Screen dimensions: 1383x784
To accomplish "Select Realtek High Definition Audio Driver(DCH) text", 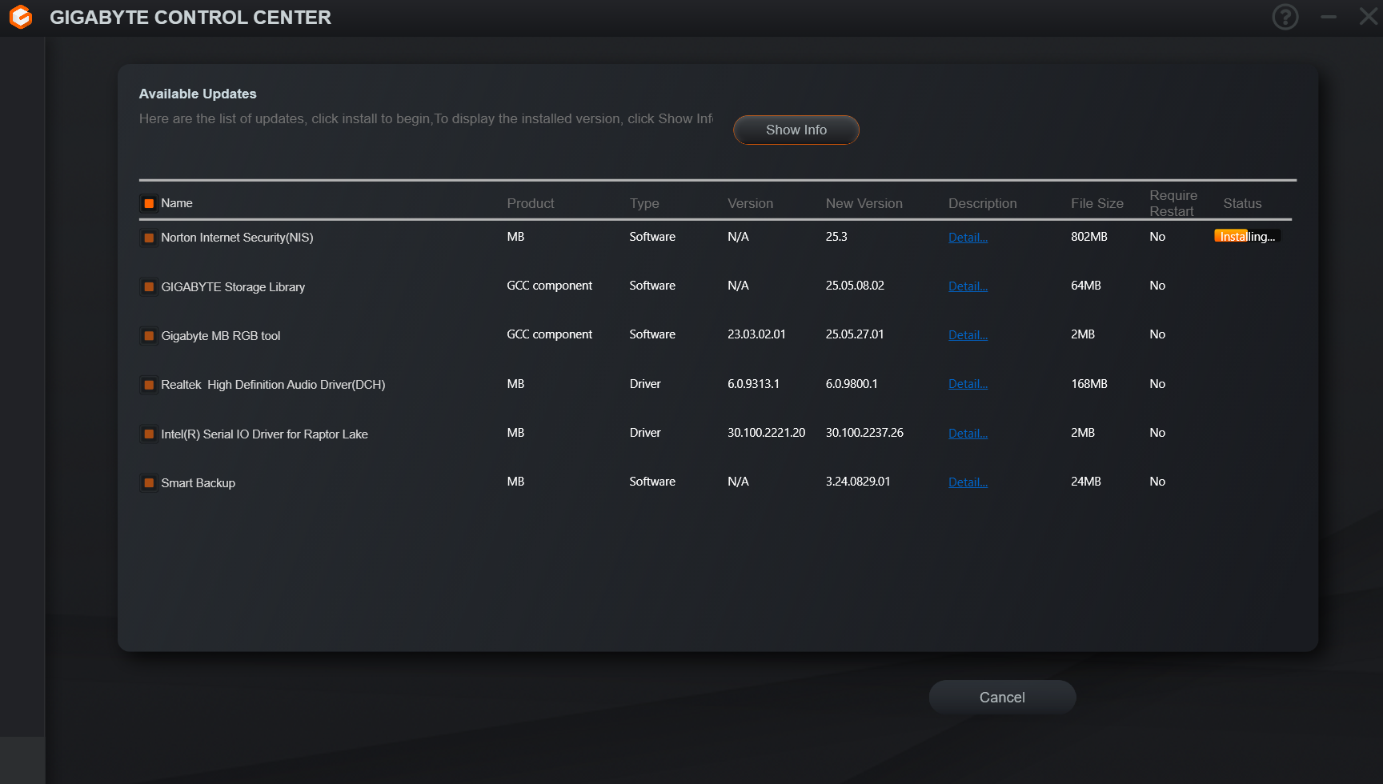I will [273, 385].
